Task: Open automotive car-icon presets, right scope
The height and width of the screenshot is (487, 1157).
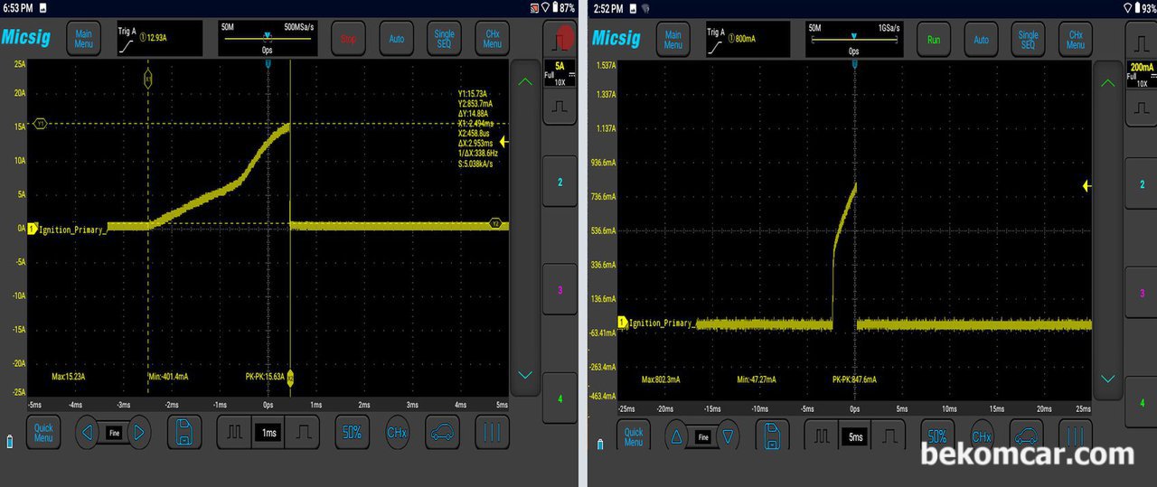Action: click(x=1029, y=436)
